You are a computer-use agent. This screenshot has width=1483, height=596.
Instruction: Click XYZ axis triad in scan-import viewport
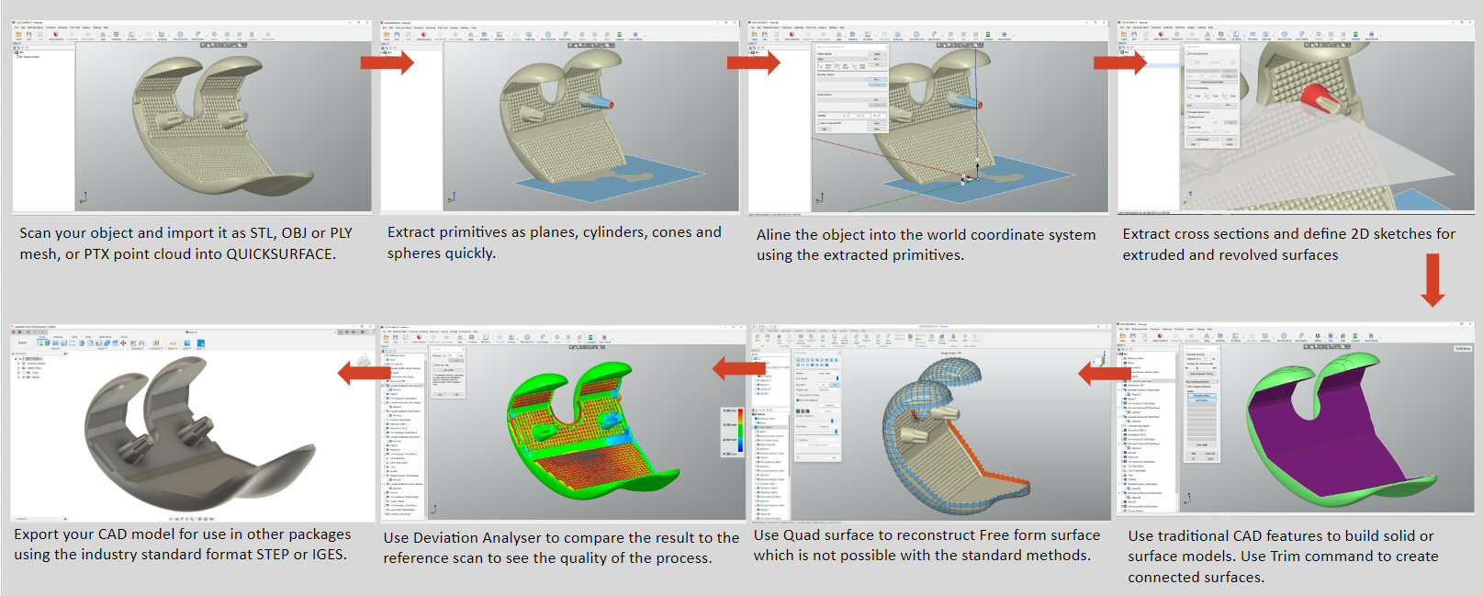point(84,196)
